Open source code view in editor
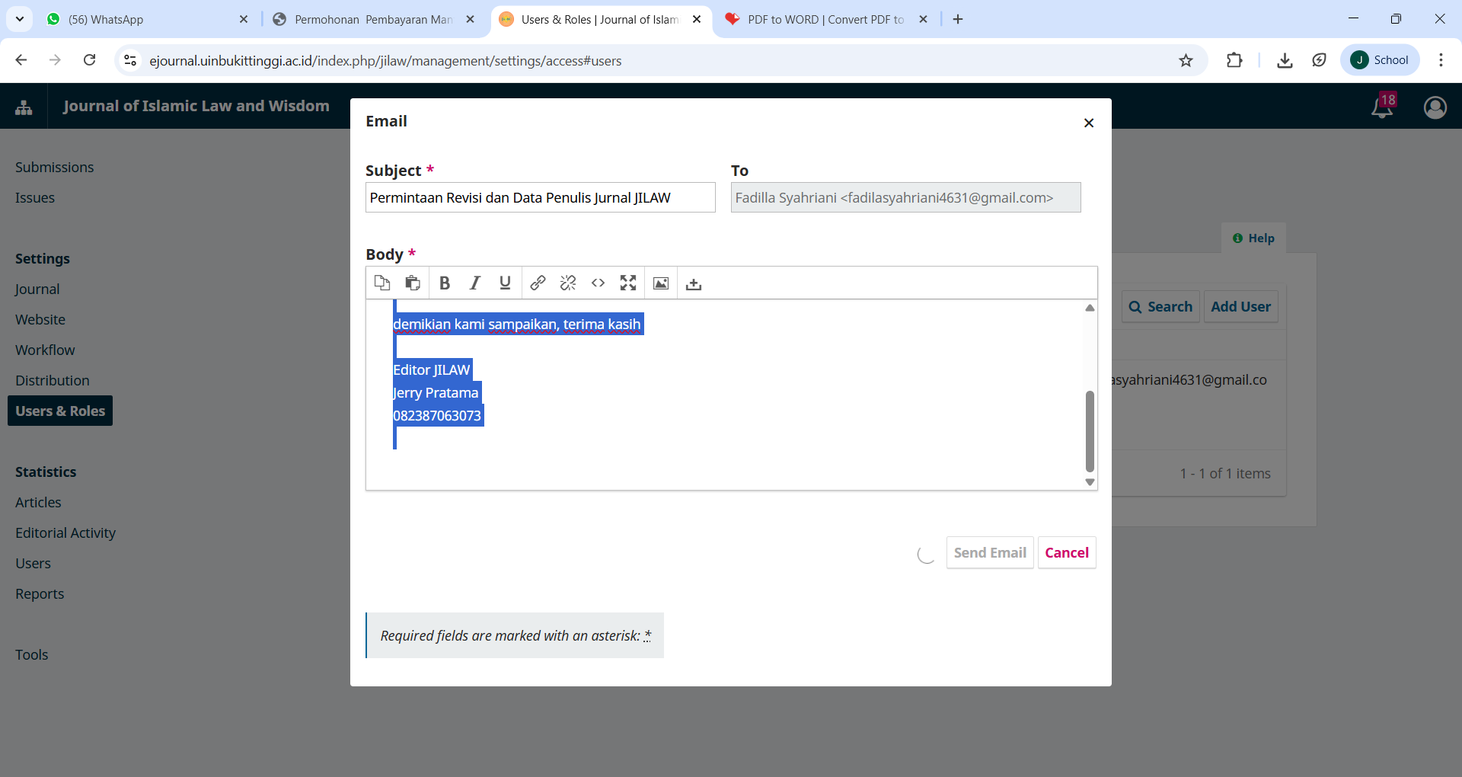This screenshot has width=1462, height=777. pyautogui.click(x=599, y=283)
